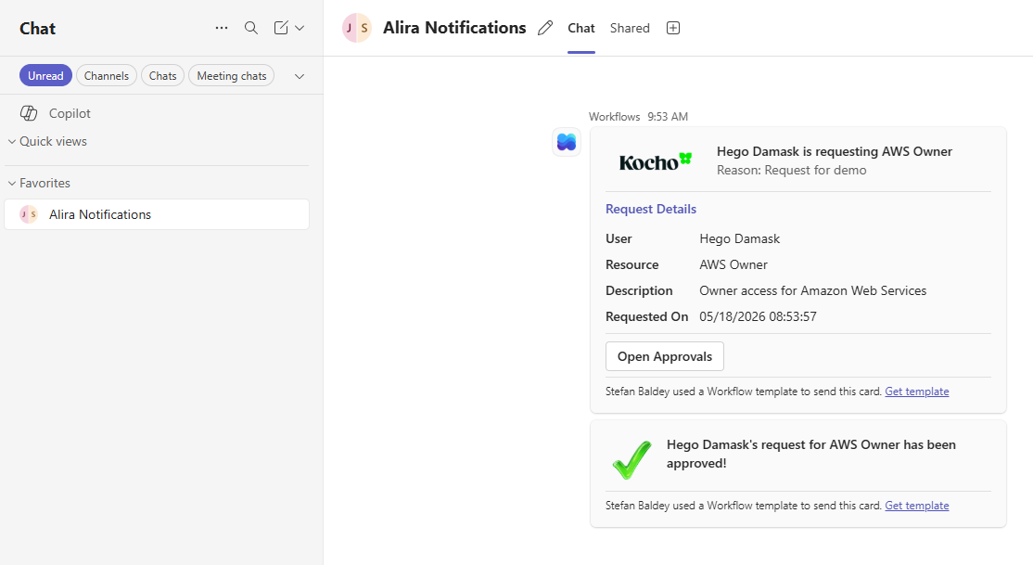Screen dimensions: 1033x565
Task: Enable the Unread filter pill
Action: pyautogui.click(x=45, y=76)
